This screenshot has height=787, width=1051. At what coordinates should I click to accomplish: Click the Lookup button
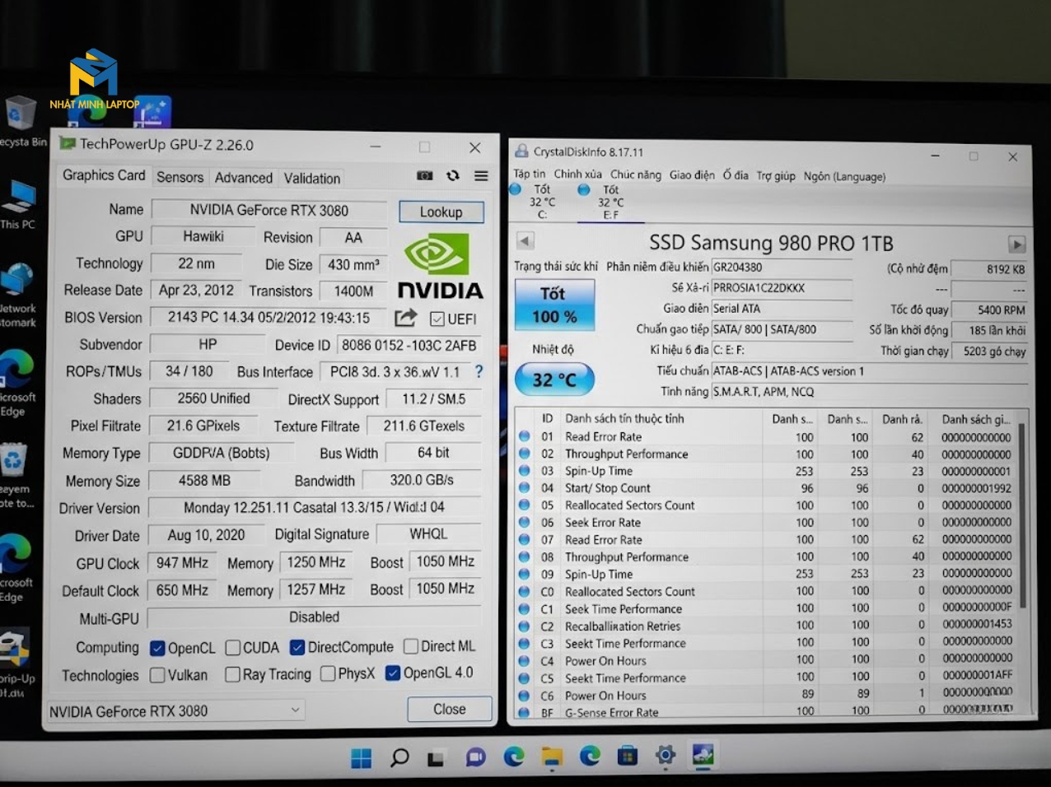tap(441, 212)
